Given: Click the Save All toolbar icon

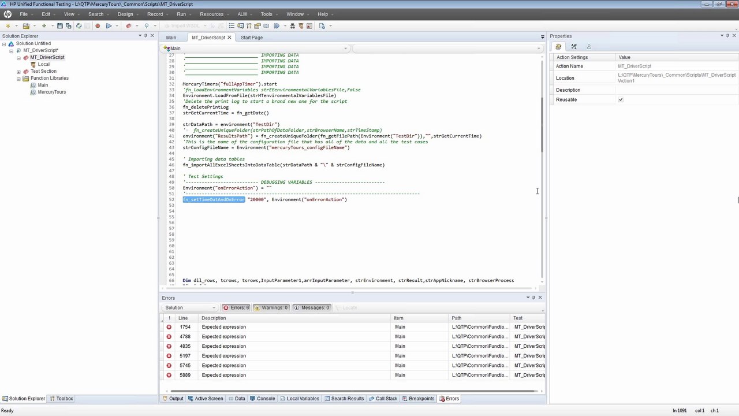Looking at the screenshot, I should point(69,26).
